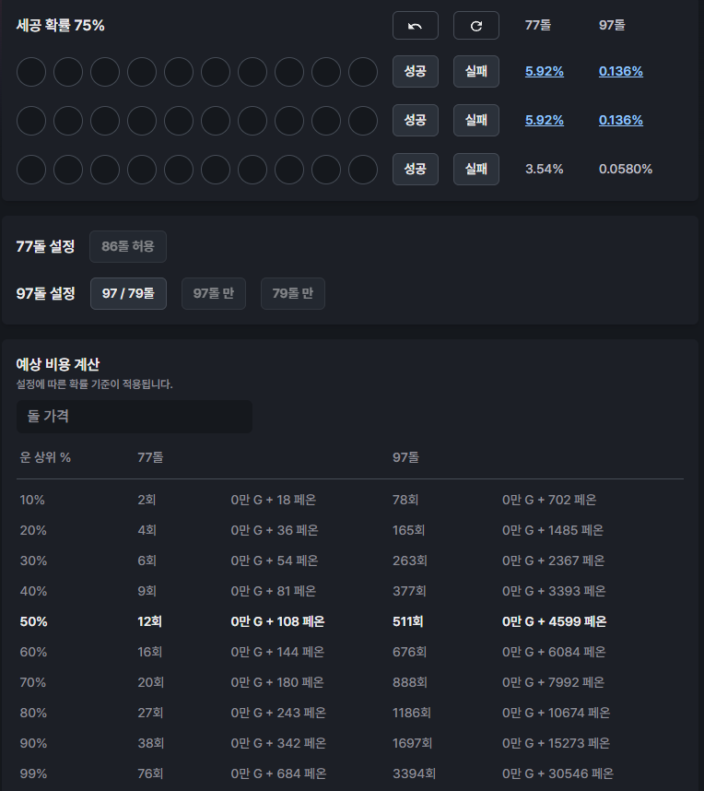The image size is (704, 791).
Task: Click the 676회 cell
Action: tap(409, 652)
